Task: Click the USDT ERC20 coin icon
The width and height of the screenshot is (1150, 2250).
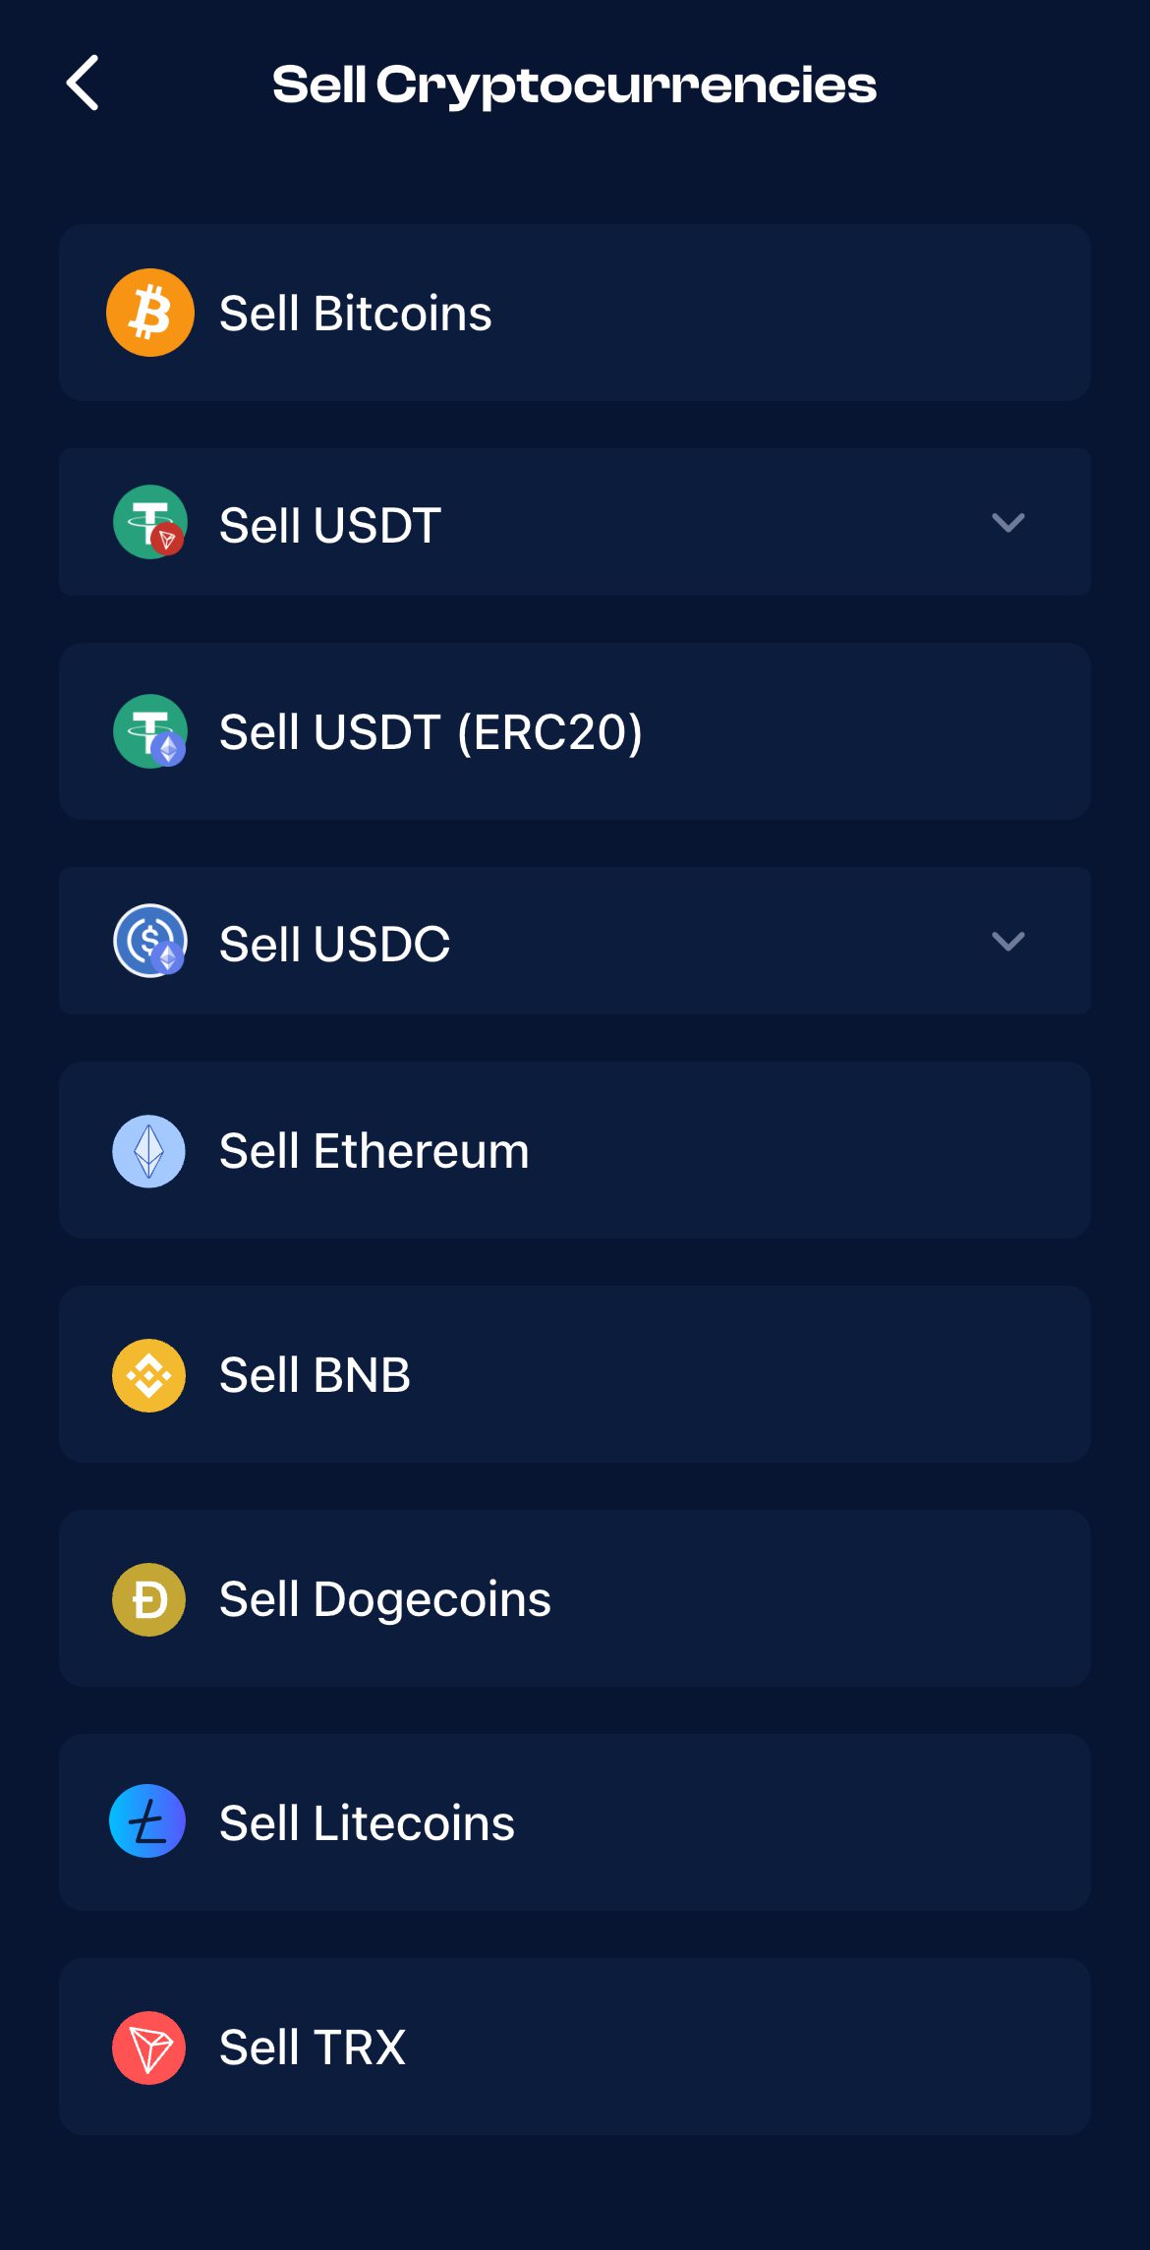Action: click(150, 731)
